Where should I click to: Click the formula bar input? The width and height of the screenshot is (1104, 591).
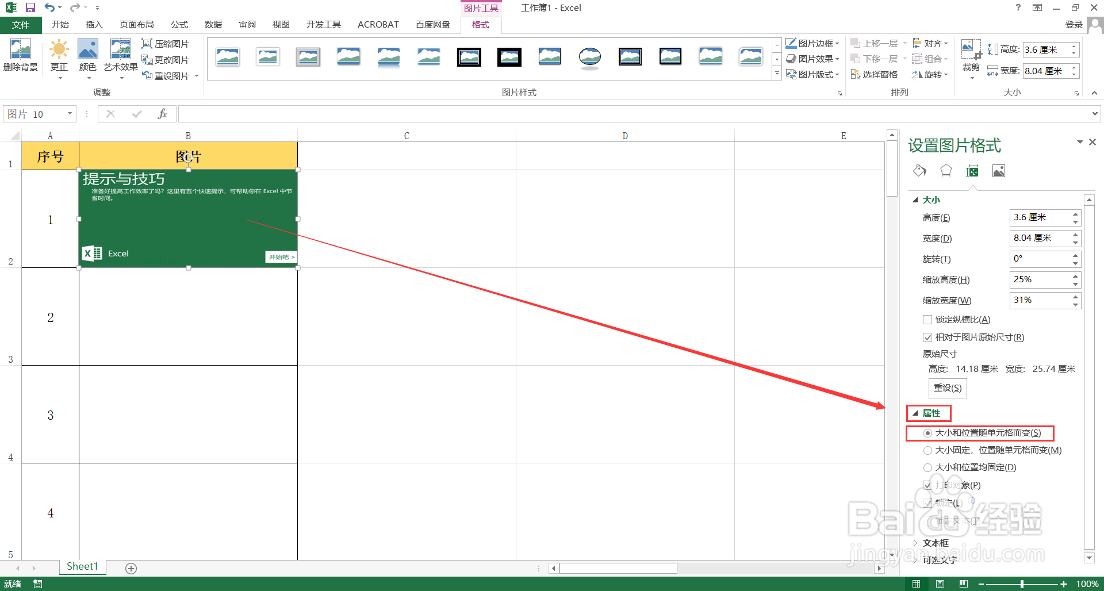pyautogui.click(x=634, y=114)
